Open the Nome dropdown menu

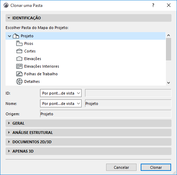click(x=61, y=104)
